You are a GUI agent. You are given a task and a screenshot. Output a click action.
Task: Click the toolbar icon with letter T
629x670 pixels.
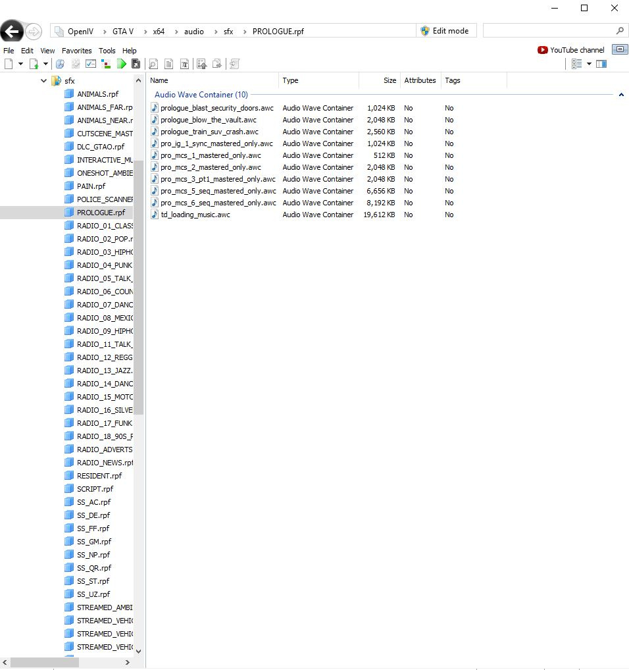[184, 64]
